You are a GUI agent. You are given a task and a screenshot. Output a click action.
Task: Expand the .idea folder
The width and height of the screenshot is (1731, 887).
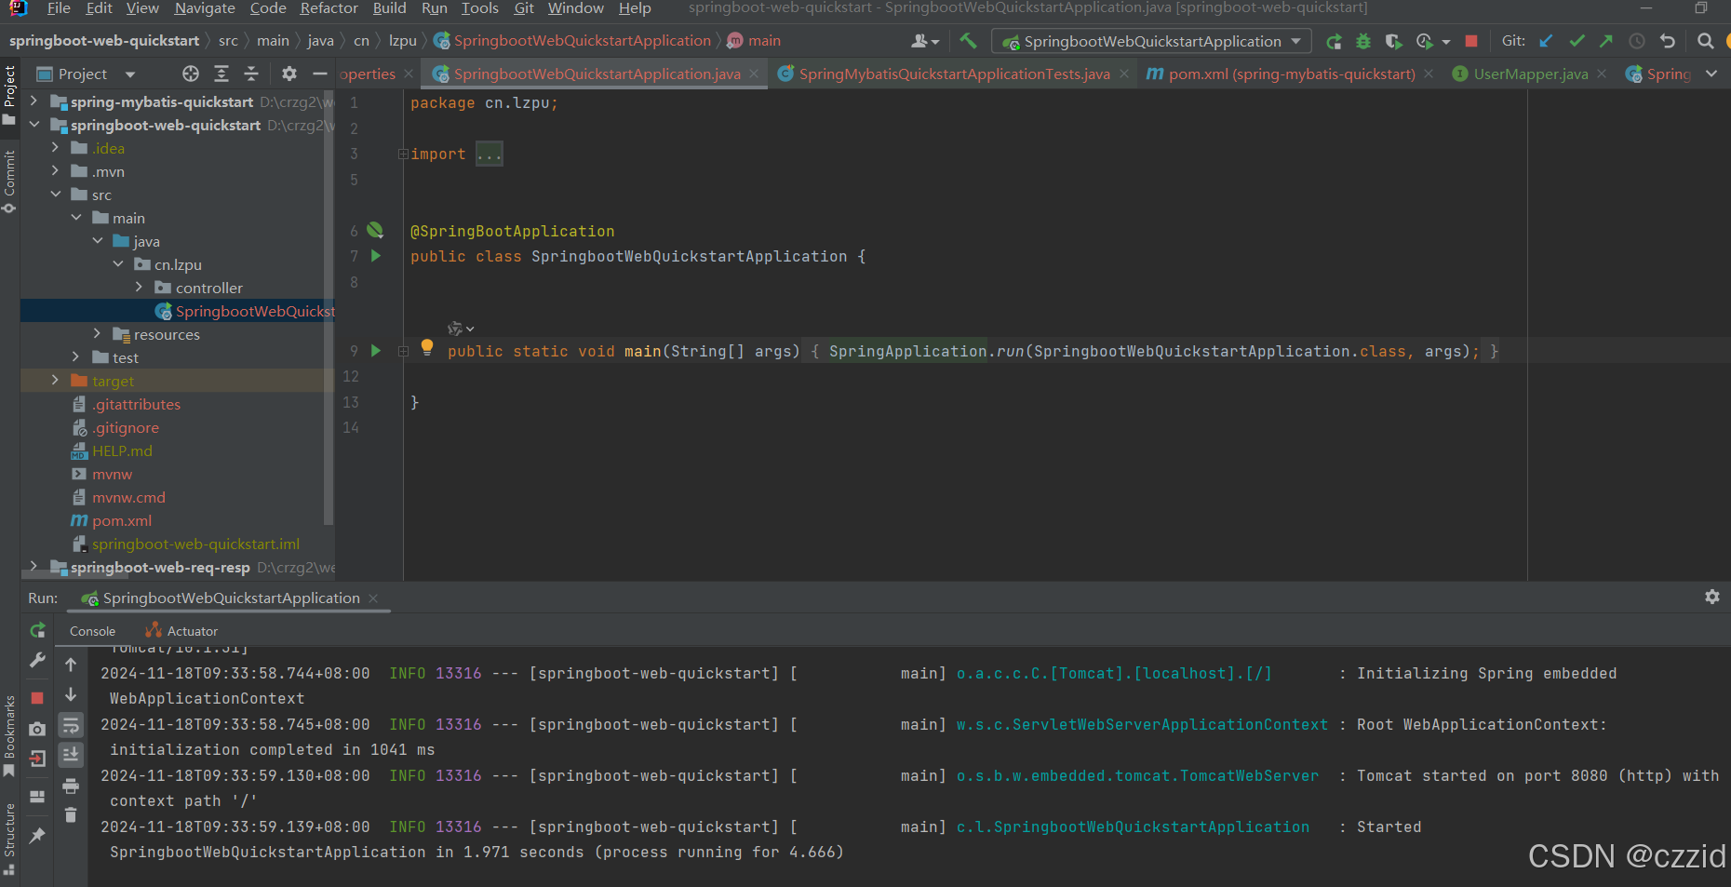pyautogui.click(x=55, y=148)
